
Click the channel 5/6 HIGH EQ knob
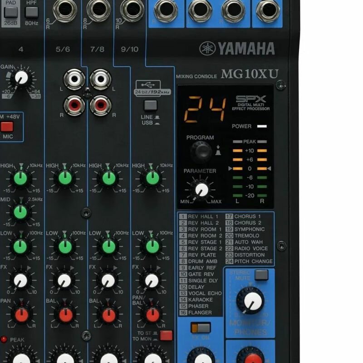pos(65,179)
